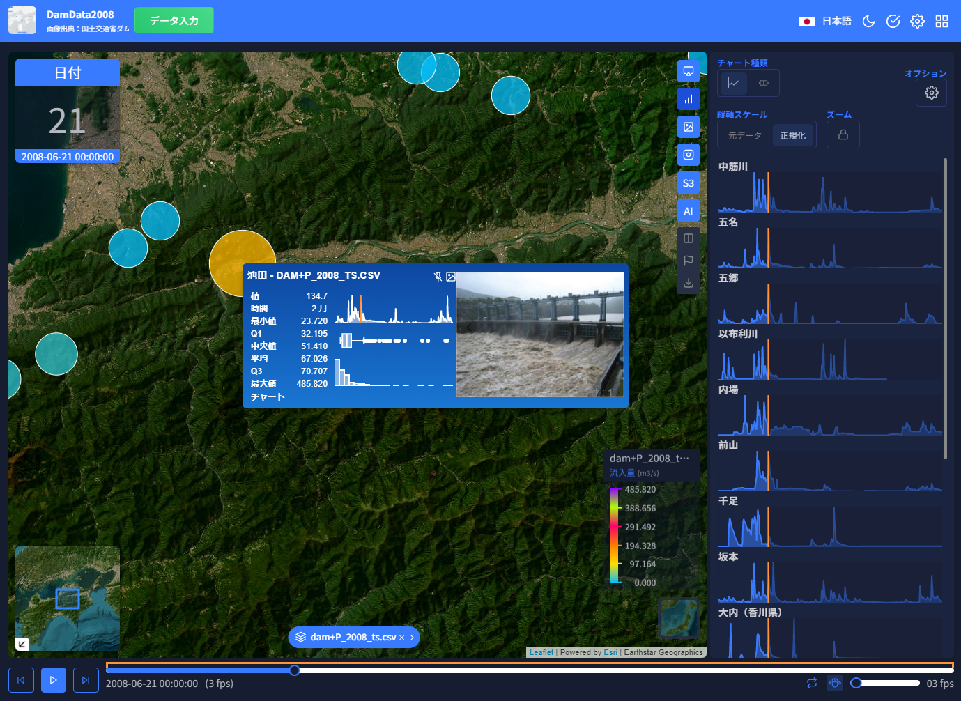Click the DamData2008 logo image
The height and width of the screenshot is (701, 961).
click(x=22, y=20)
